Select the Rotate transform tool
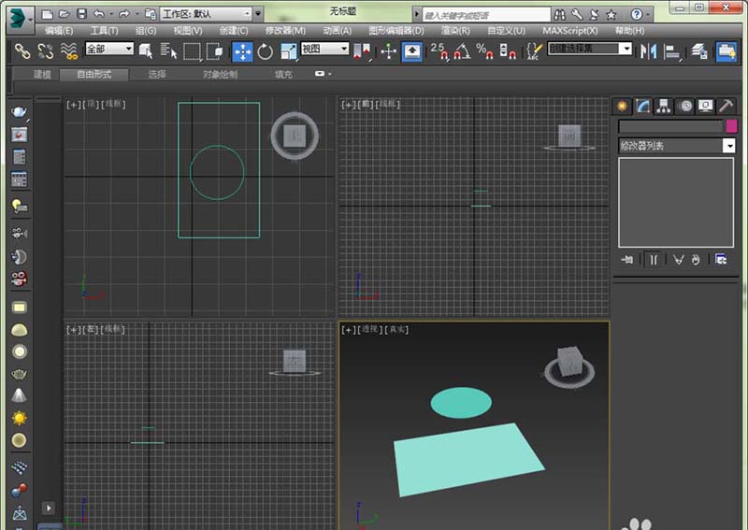 [266, 51]
